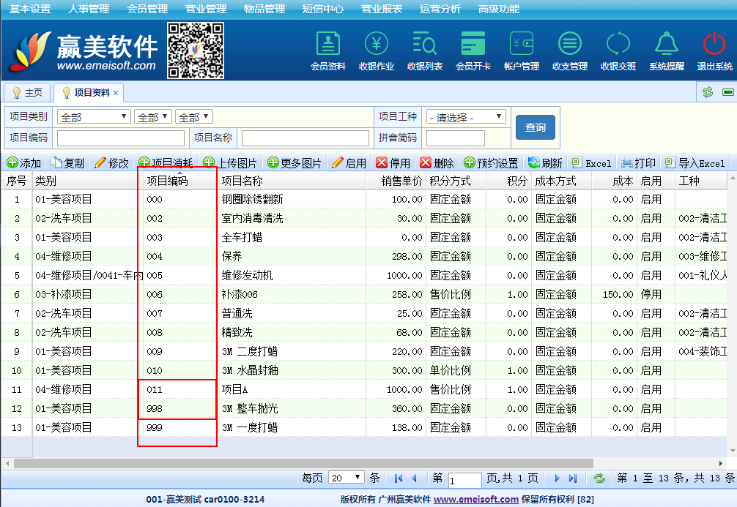The height and width of the screenshot is (507, 737).
Task: Open the 营业报表 menu
Action: [x=382, y=9]
